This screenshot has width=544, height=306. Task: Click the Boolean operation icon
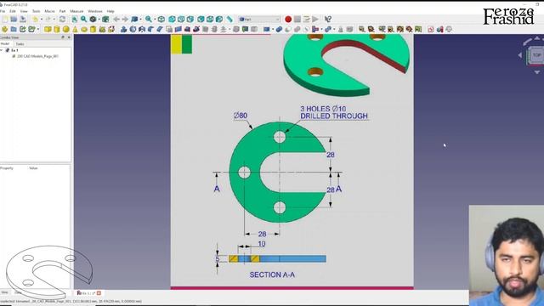click(x=279, y=30)
